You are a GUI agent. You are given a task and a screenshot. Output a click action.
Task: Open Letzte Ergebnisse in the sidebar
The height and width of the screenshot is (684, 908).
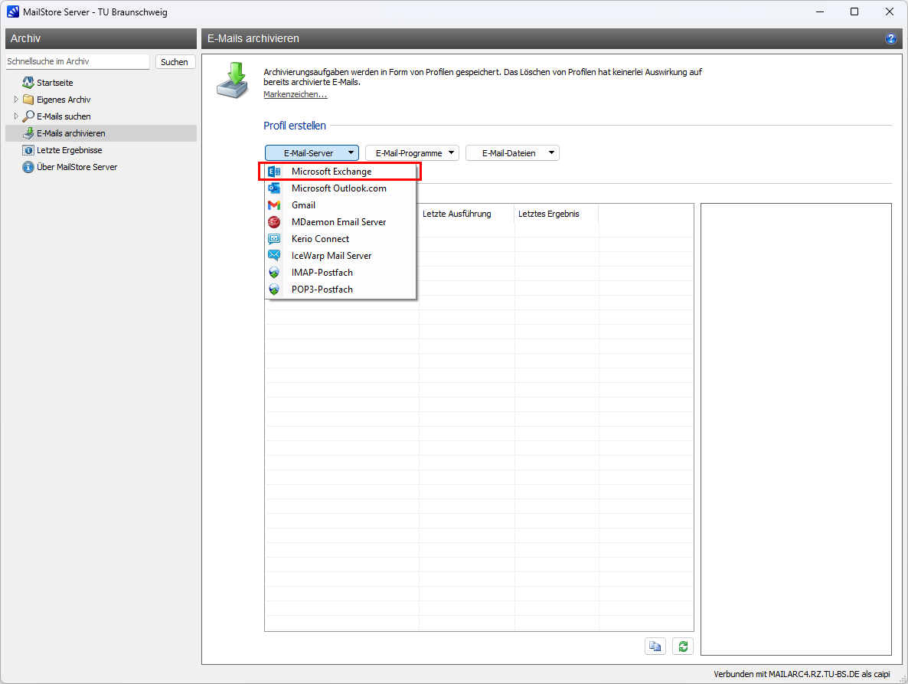tap(70, 150)
